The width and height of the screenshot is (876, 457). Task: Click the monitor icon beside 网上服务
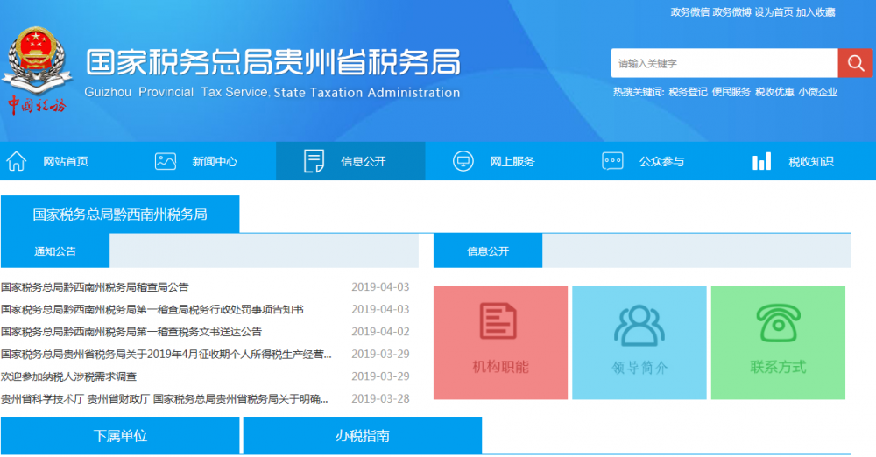463,161
